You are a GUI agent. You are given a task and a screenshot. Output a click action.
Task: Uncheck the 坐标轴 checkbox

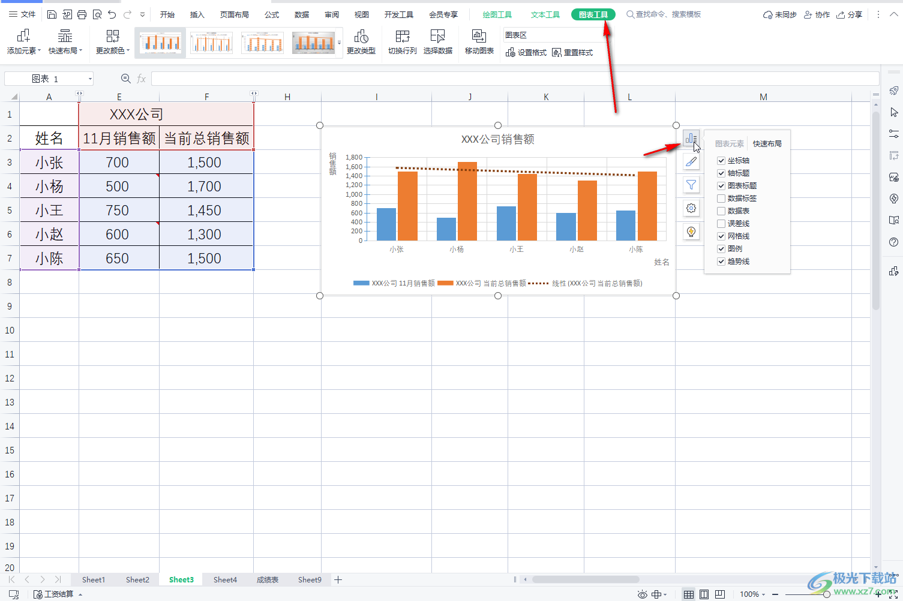[721, 161]
